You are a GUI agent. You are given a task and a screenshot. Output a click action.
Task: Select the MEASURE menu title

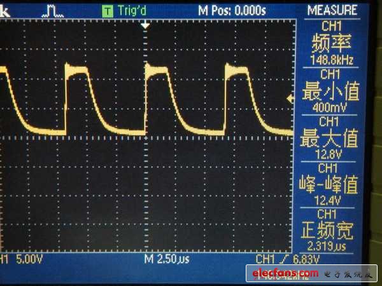click(x=332, y=10)
